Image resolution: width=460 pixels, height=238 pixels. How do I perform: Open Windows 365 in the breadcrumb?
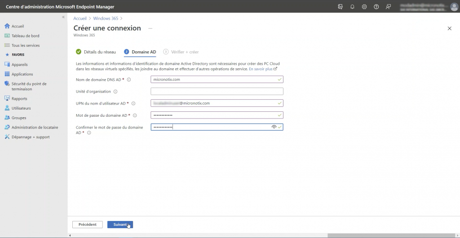coord(106,18)
